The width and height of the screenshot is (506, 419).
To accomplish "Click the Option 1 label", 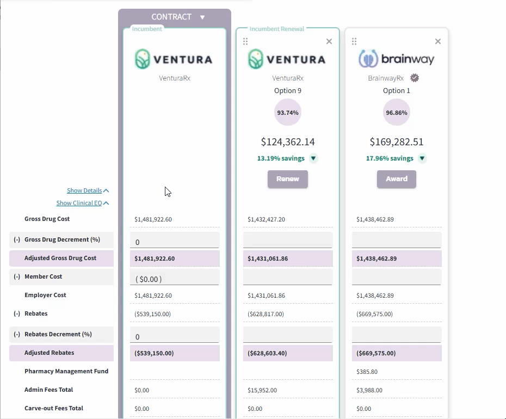I will (x=396, y=91).
